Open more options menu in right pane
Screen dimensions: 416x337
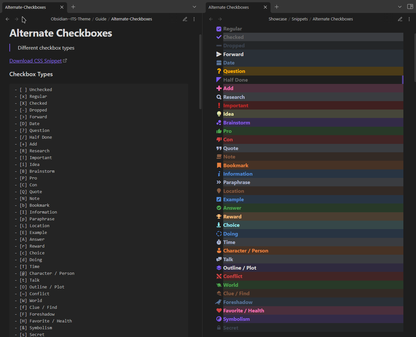tap(409, 19)
